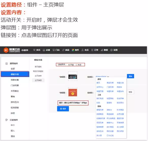148x141 pixels.
Task: Switch to the 首页模板 sub-tab
Action: pos(38,67)
